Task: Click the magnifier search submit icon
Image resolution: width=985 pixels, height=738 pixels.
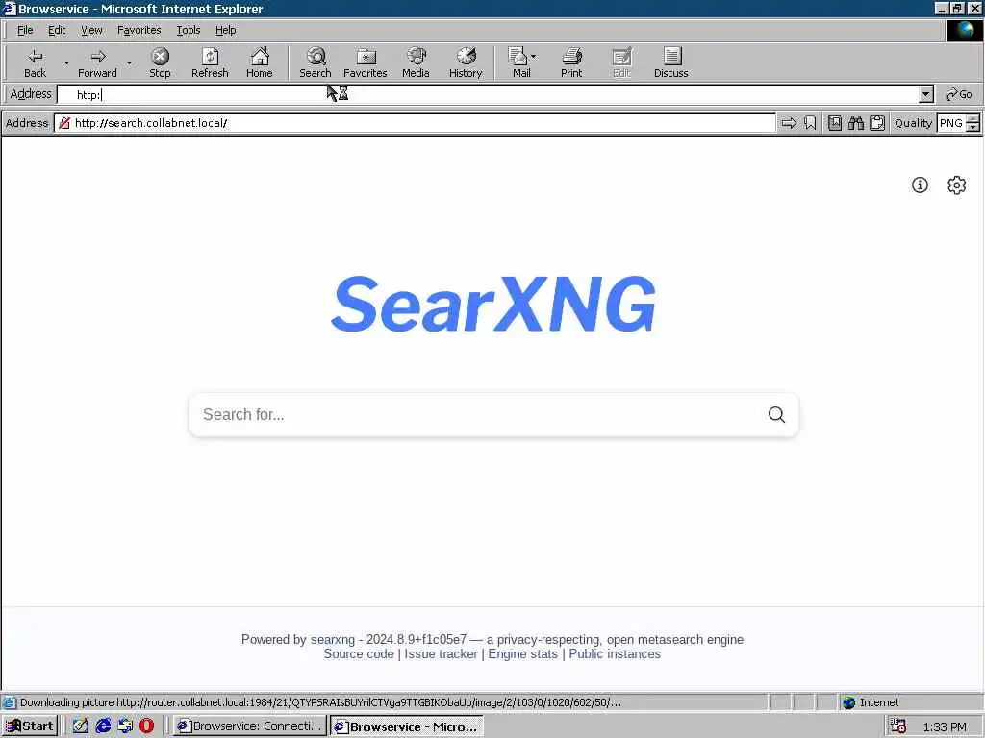Action: coord(776,414)
